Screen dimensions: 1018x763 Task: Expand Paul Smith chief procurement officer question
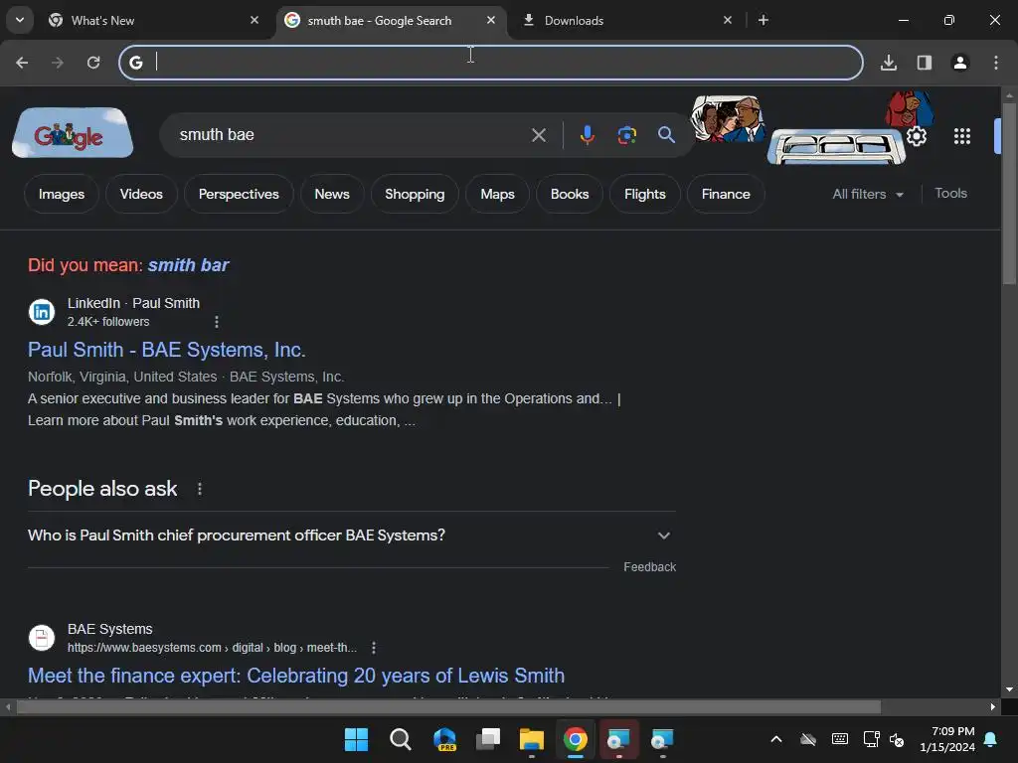click(351, 535)
